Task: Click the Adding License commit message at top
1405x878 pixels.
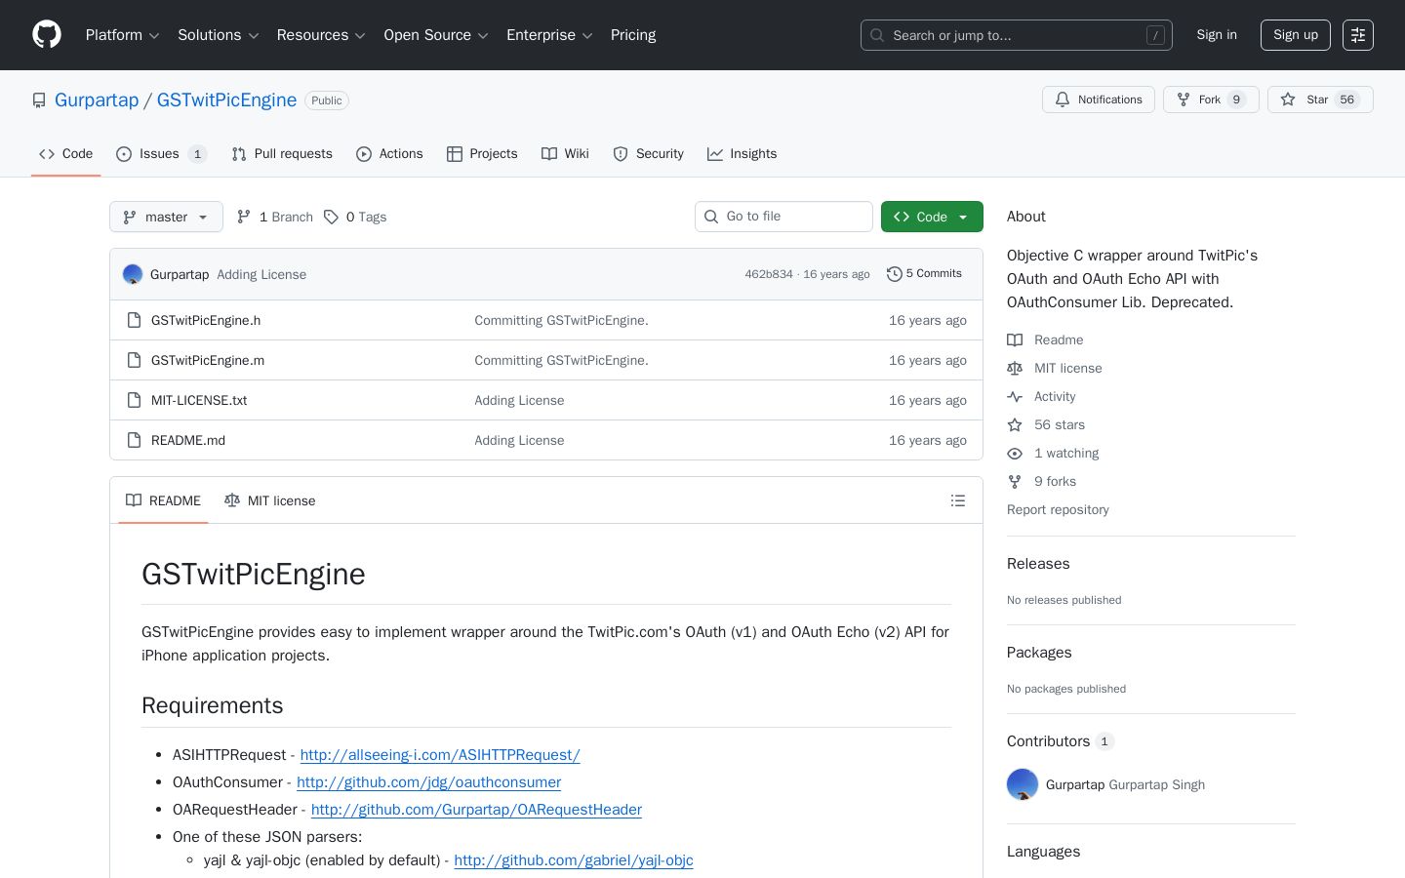Action: 261,274
